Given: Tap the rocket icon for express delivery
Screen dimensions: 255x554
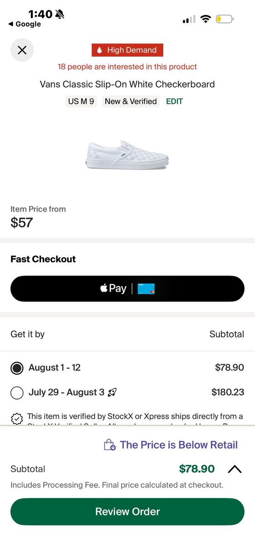Looking at the screenshot, I should coord(112,392).
